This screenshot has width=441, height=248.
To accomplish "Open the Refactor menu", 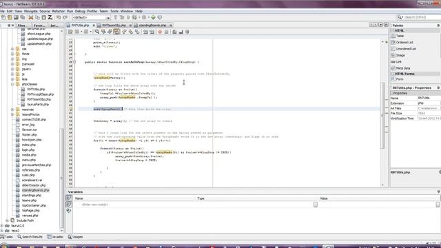I will click(x=58, y=11).
